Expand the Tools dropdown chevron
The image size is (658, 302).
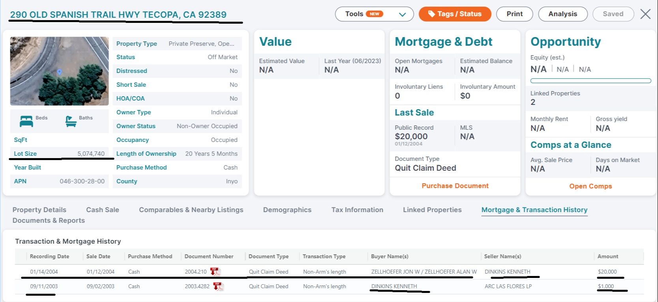pos(402,14)
